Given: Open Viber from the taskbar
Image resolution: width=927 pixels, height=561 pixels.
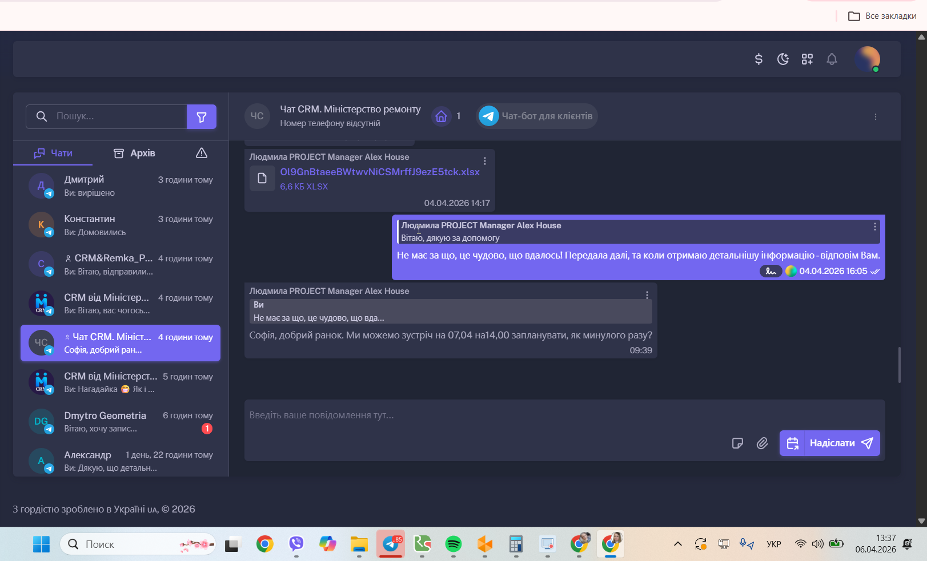Looking at the screenshot, I should coord(296,544).
